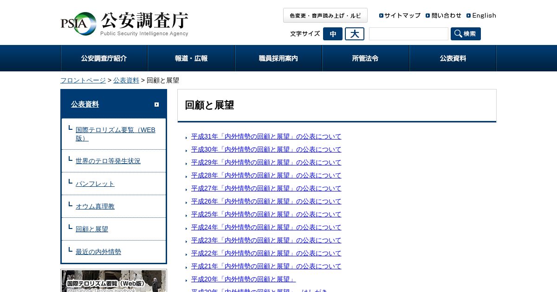Viewport: 557px width, 292px height.
Task: Open オウム真理教 sidebar link
Action: tap(95, 206)
